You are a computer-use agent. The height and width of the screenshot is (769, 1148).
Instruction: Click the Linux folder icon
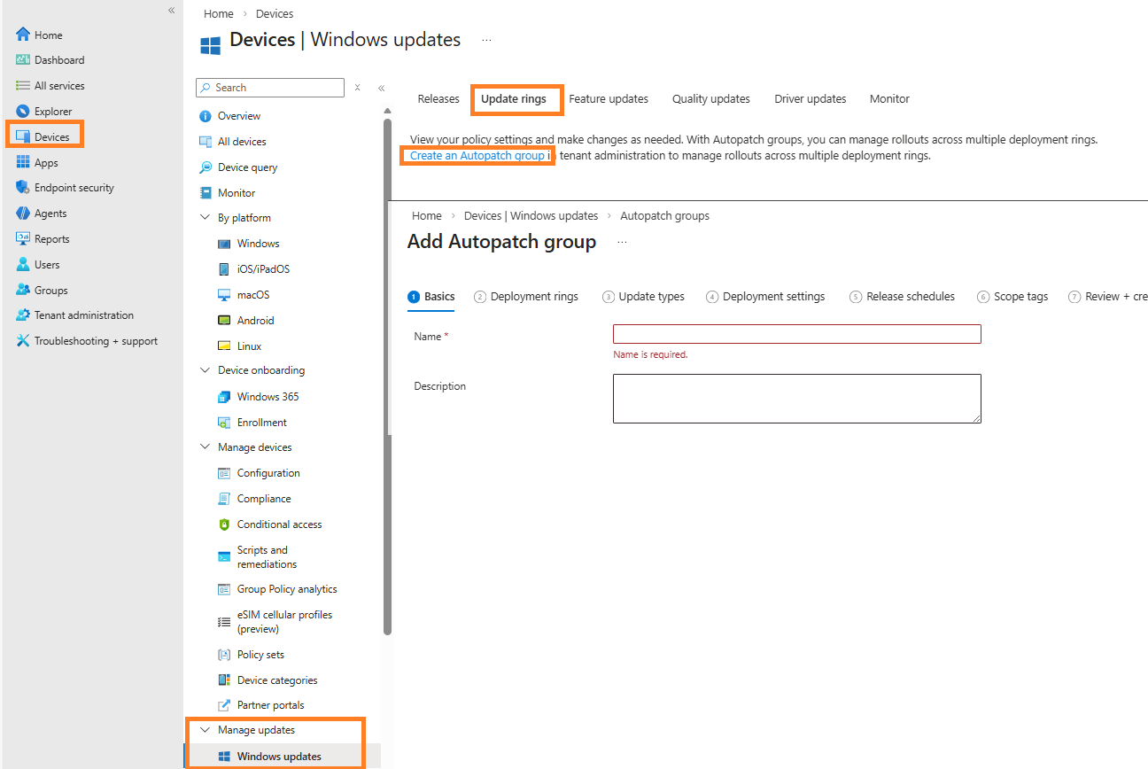224,346
